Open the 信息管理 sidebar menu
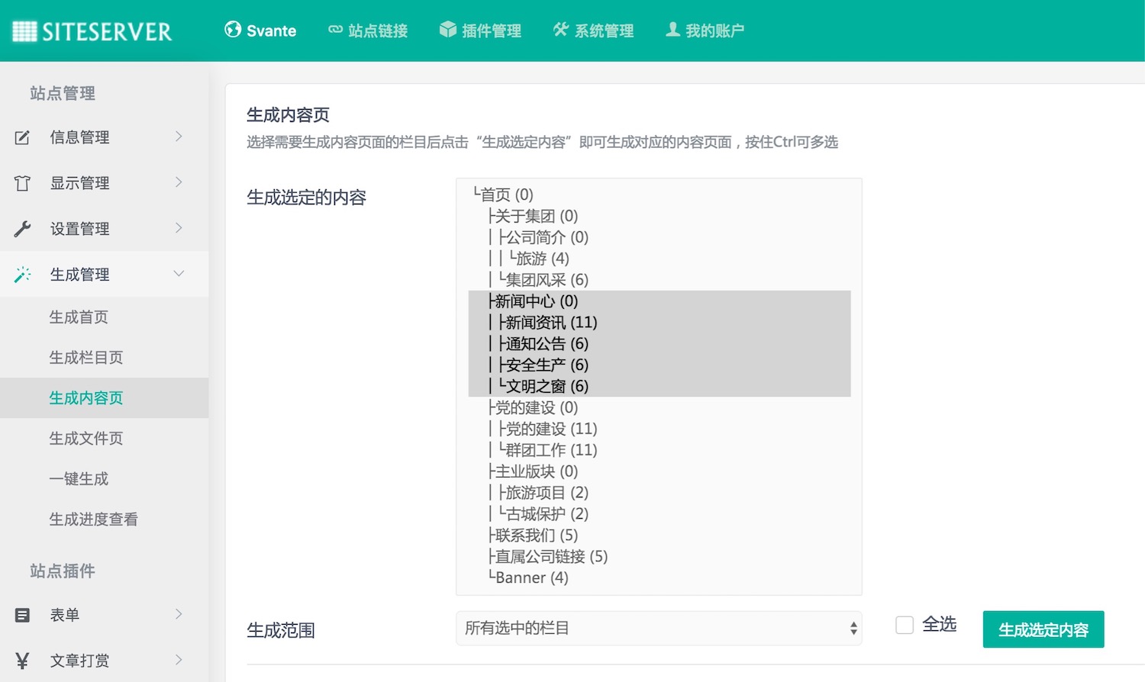 pyautogui.click(x=104, y=137)
